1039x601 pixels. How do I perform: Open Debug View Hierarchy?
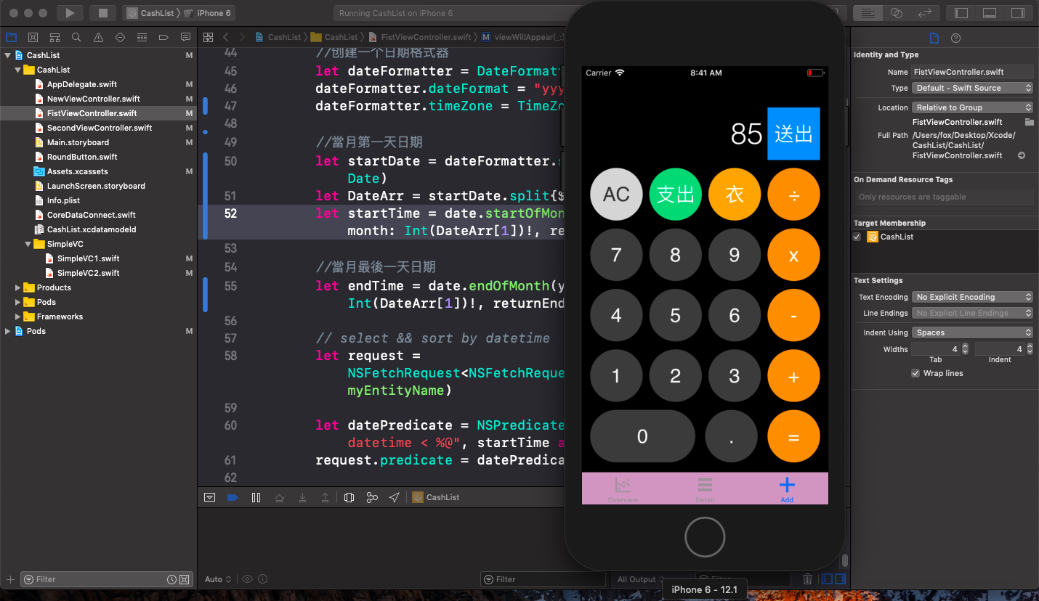[349, 497]
